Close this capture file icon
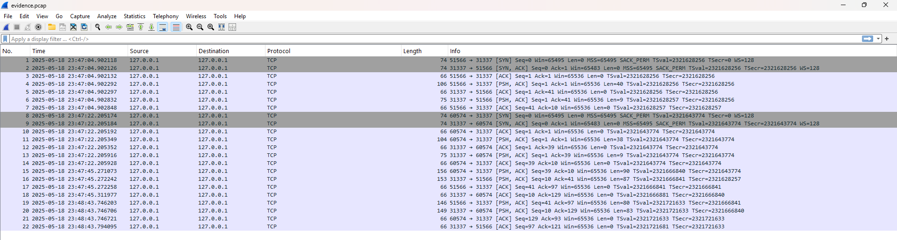 (73, 27)
